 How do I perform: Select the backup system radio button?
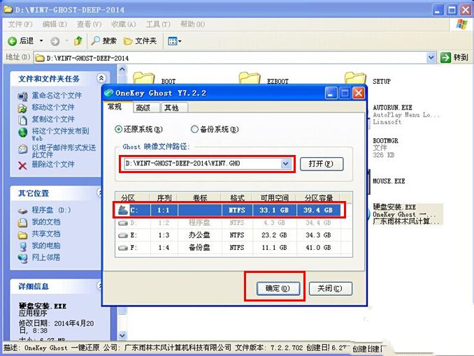(x=194, y=129)
